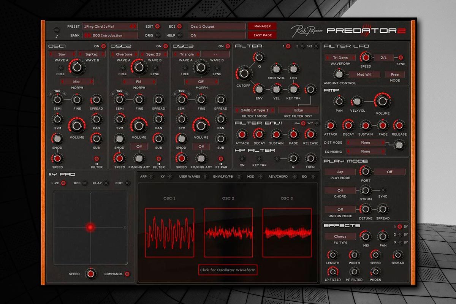Click the OSC1 Volume knob

(77, 126)
